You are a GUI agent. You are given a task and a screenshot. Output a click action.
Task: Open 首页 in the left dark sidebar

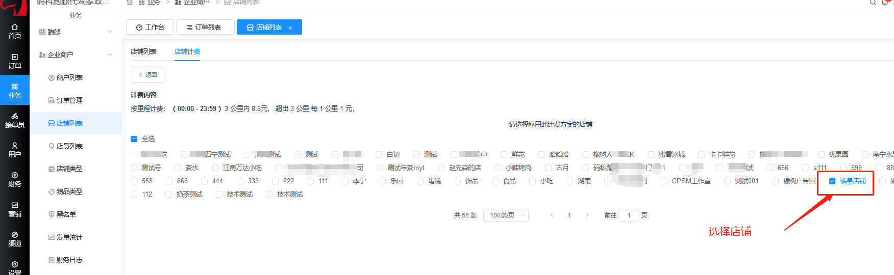click(x=15, y=31)
